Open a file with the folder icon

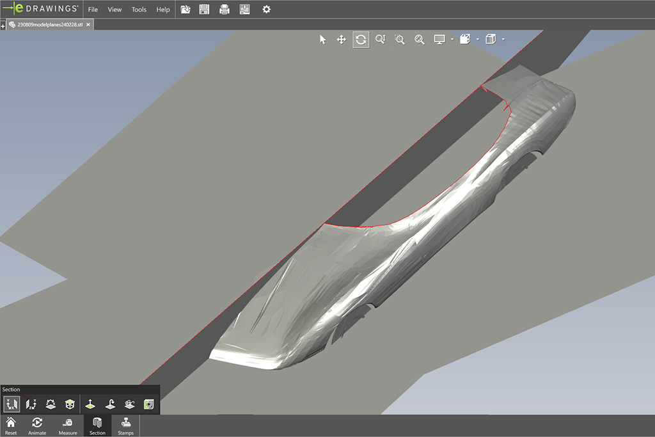[x=185, y=10]
